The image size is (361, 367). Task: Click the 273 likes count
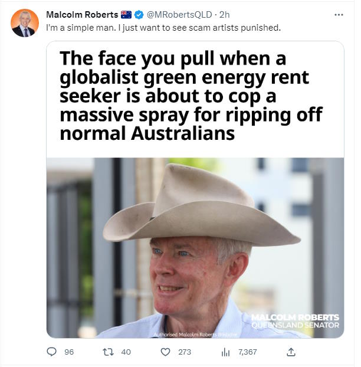185,352
